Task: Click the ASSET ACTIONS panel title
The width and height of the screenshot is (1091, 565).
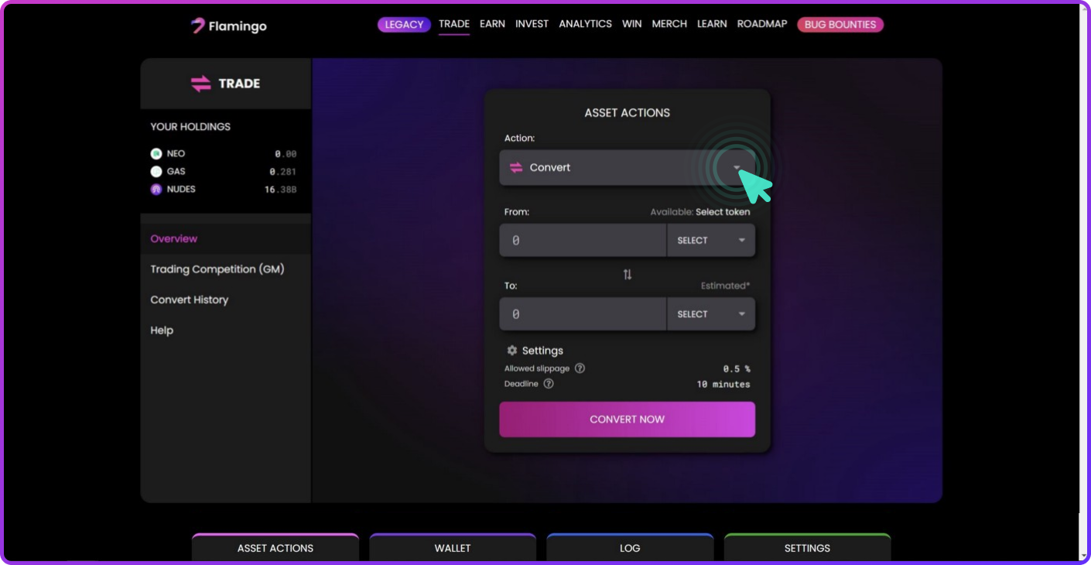Action: click(x=628, y=112)
